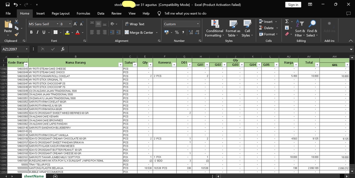Add a new sheet with the plus icon
This screenshot has width=355, height=178.
55,176
